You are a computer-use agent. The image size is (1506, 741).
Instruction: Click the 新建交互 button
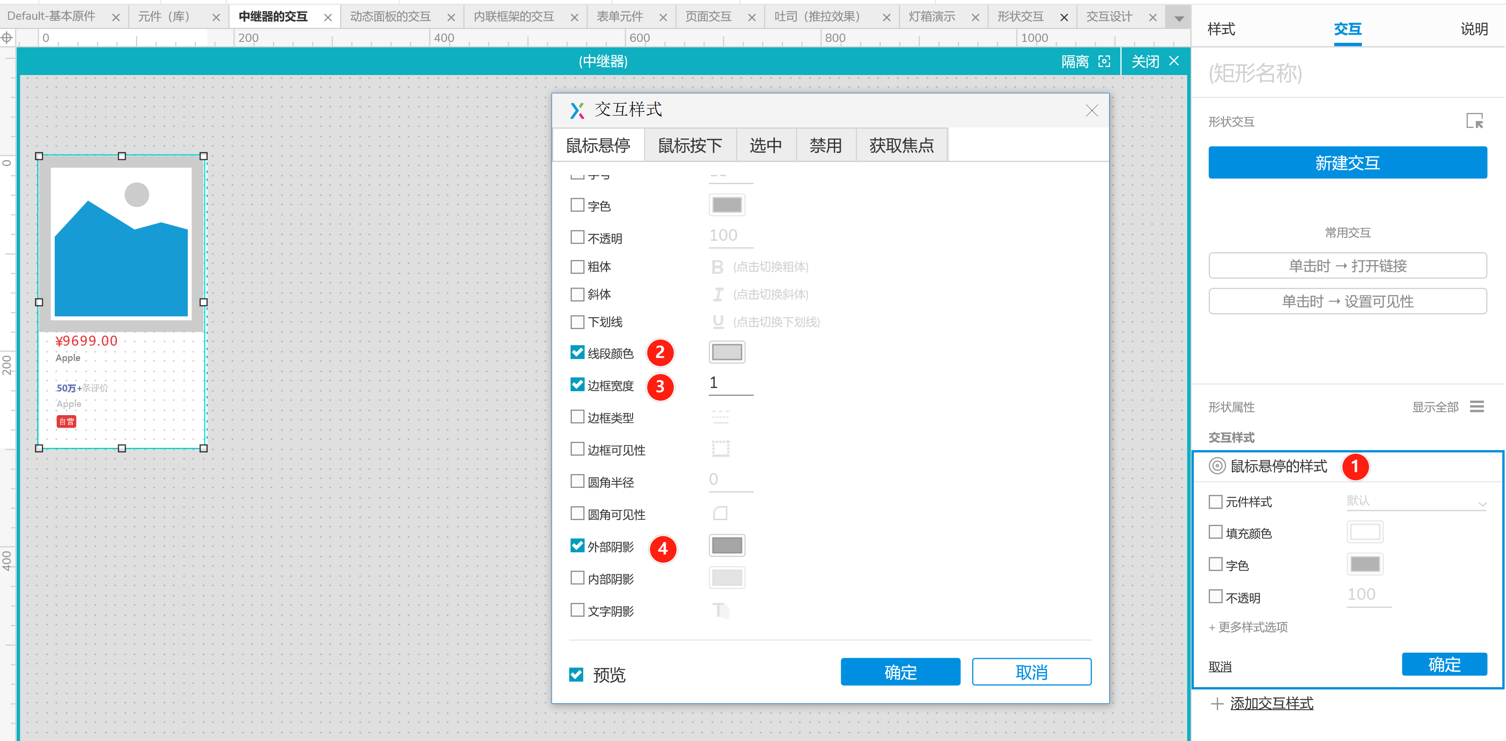click(1347, 162)
